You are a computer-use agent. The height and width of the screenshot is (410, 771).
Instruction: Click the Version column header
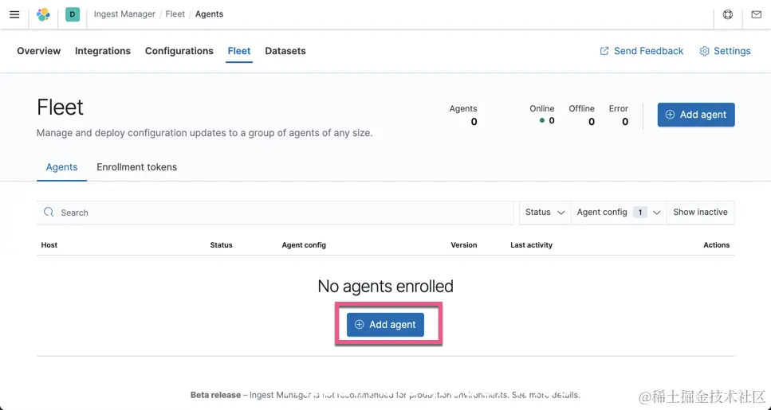[x=464, y=245]
